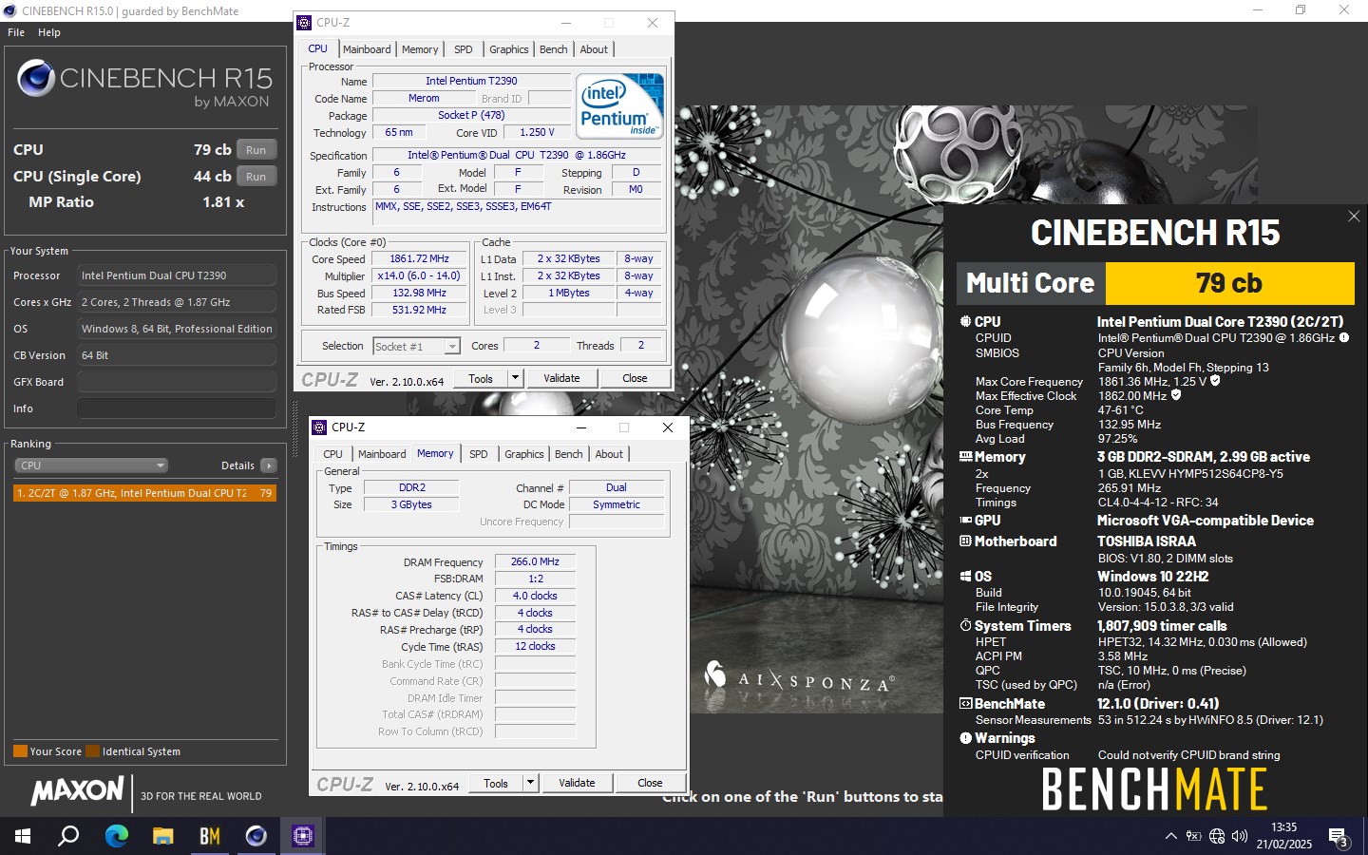
Task: Open SPD tab in lower CPU-Z window
Action: pyautogui.click(x=478, y=454)
